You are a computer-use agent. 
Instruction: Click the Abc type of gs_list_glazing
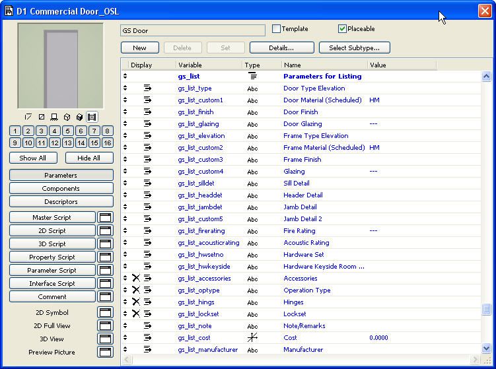[252, 124]
